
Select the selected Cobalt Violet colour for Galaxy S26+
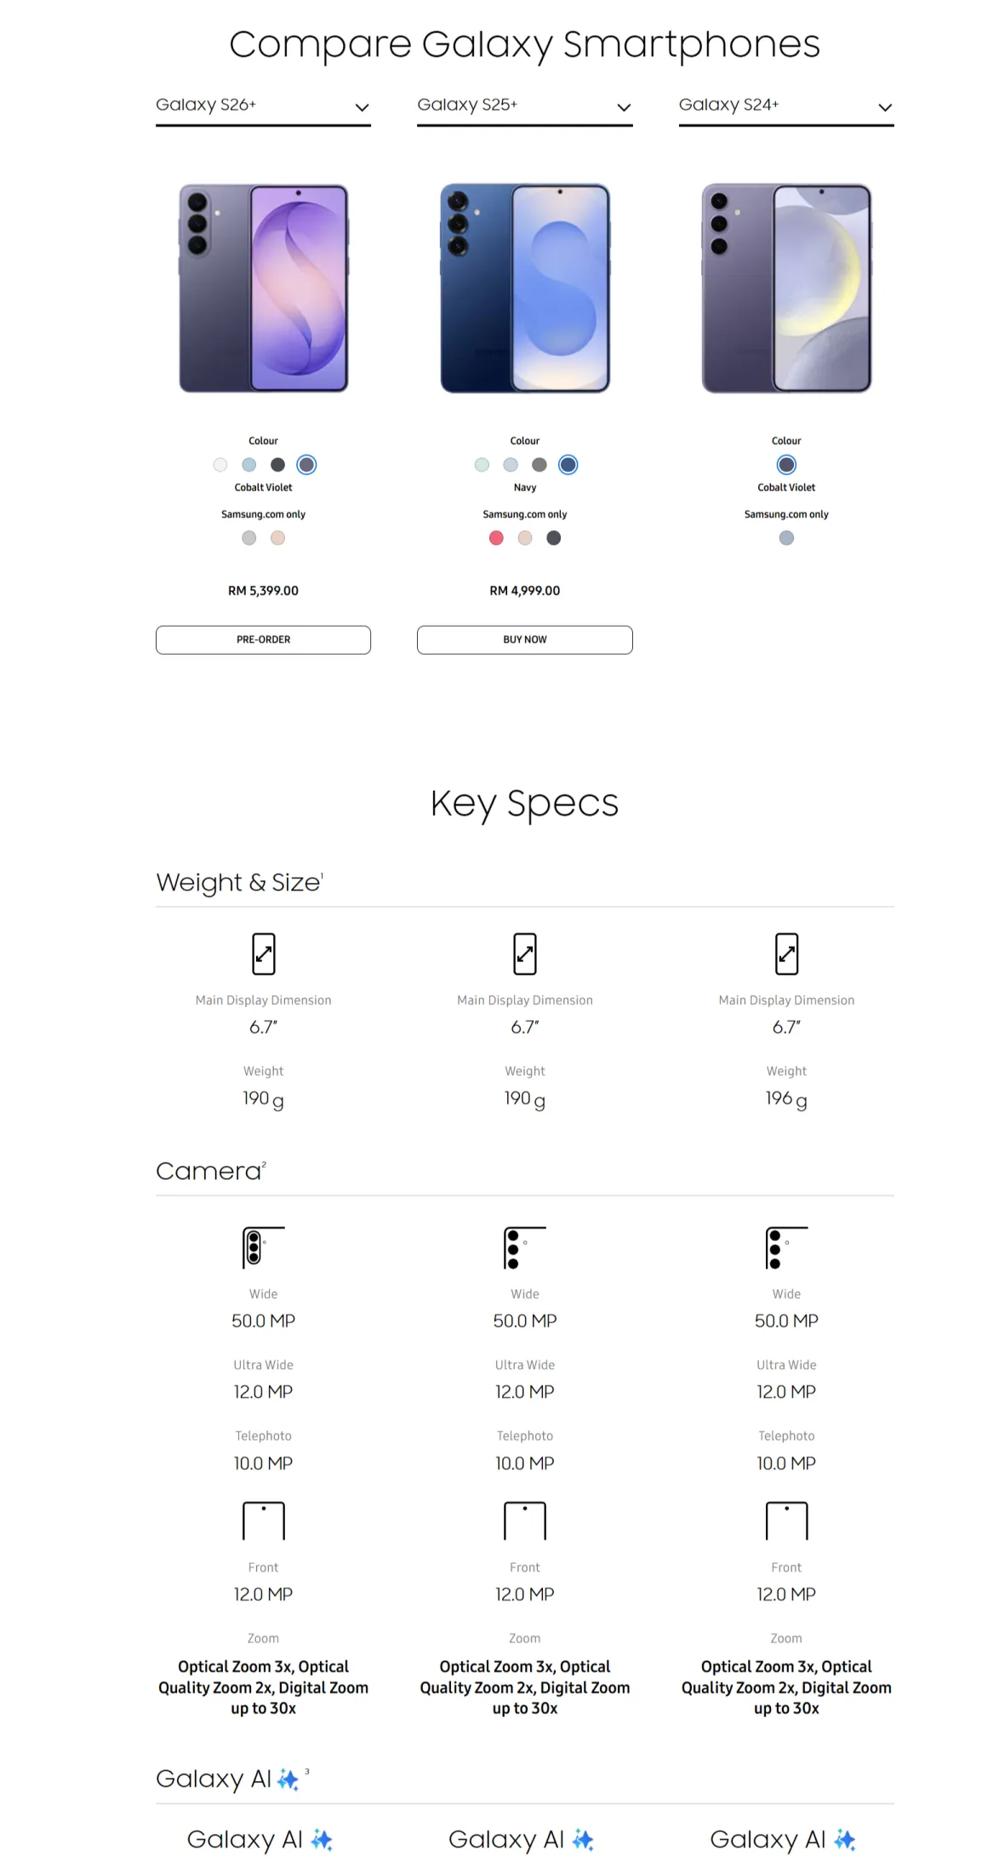(x=306, y=465)
